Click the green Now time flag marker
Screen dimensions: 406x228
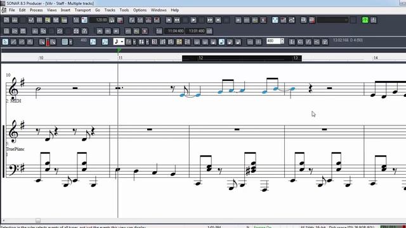click(x=119, y=50)
